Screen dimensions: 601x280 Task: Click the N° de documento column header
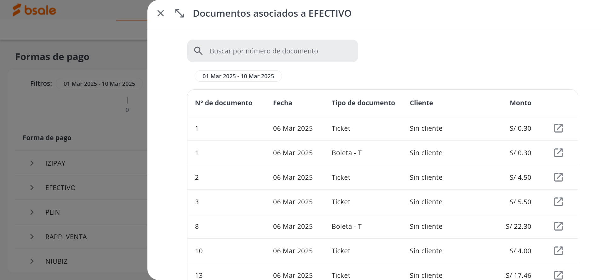pos(224,103)
